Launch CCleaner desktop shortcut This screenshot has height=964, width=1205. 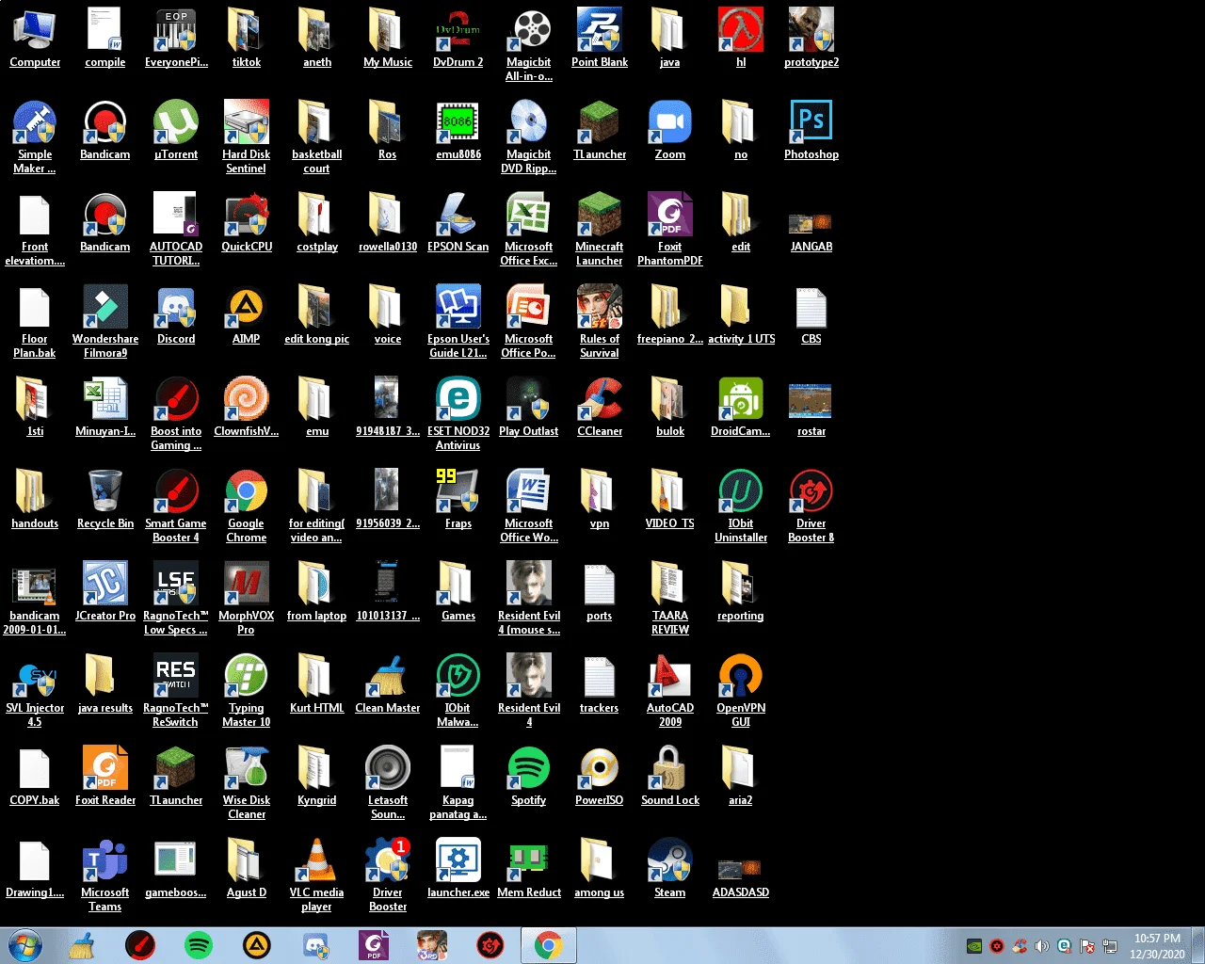pyautogui.click(x=600, y=407)
